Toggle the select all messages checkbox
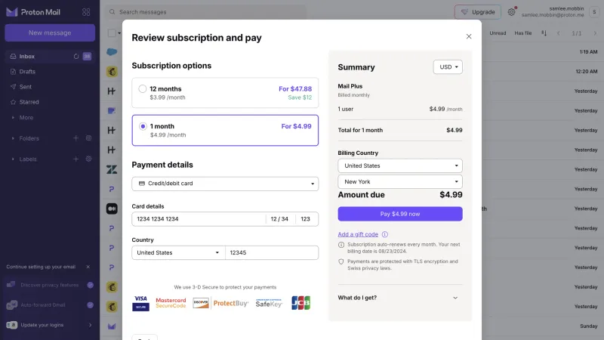 (x=112, y=33)
